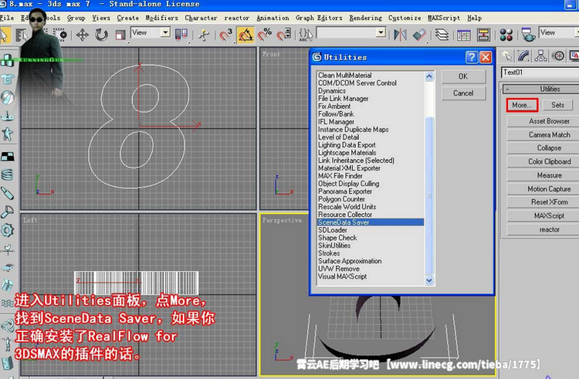Launch the Reset XForm utility
The image size is (579, 379).
pyautogui.click(x=549, y=202)
